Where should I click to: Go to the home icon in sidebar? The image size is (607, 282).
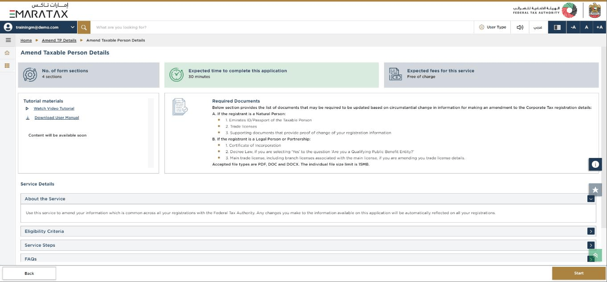(x=7, y=53)
